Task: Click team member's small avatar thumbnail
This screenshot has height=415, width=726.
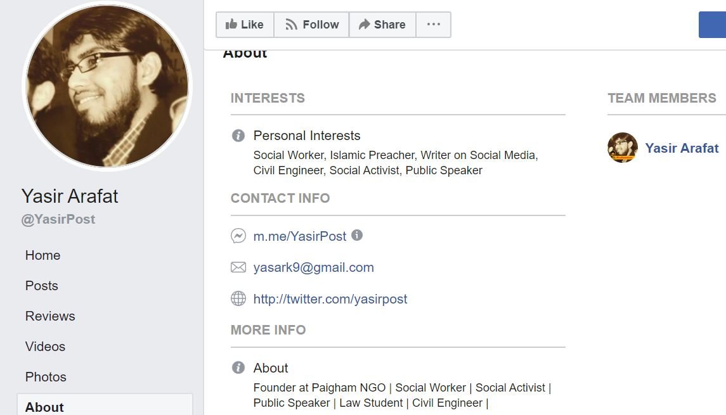Action: (x=622, y=148)
